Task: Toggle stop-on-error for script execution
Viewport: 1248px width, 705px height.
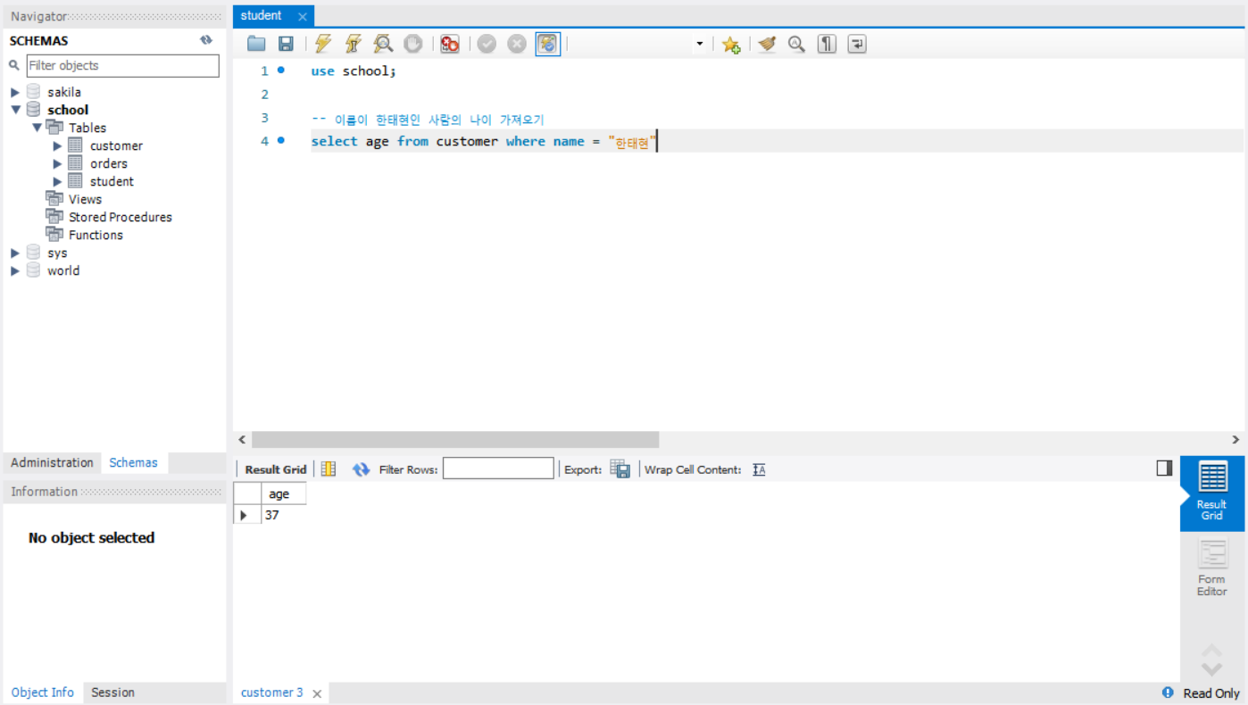Action: click(x=450, y=44)
